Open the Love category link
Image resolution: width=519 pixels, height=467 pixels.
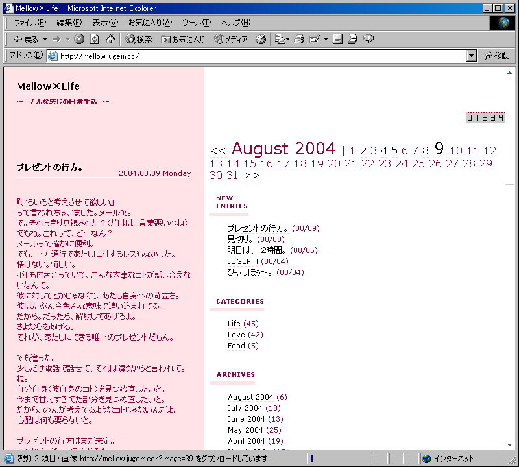click(x=236, y=335)
